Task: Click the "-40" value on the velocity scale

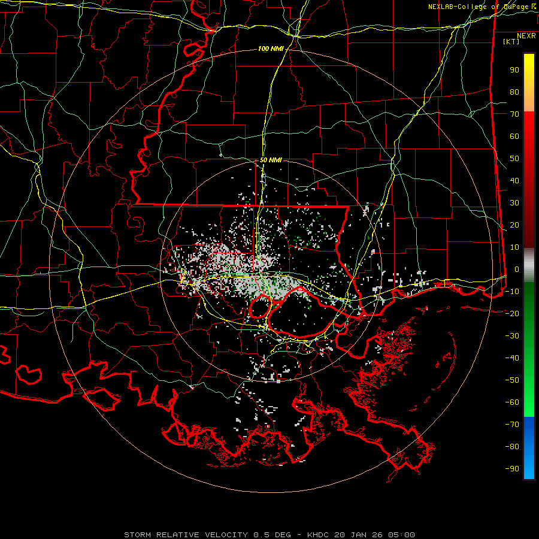Action: tap(512, 358)
